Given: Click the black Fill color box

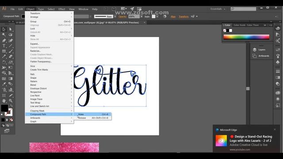Looking at the screenshot, I should point(4,108).
